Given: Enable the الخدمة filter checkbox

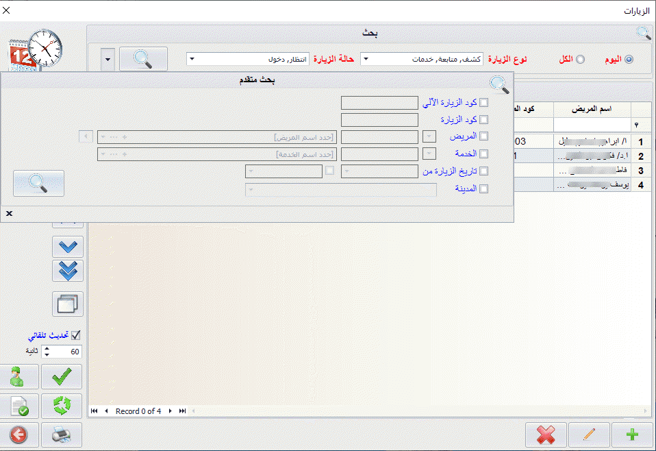Looking at the screenshot, I should click(484, 154).
